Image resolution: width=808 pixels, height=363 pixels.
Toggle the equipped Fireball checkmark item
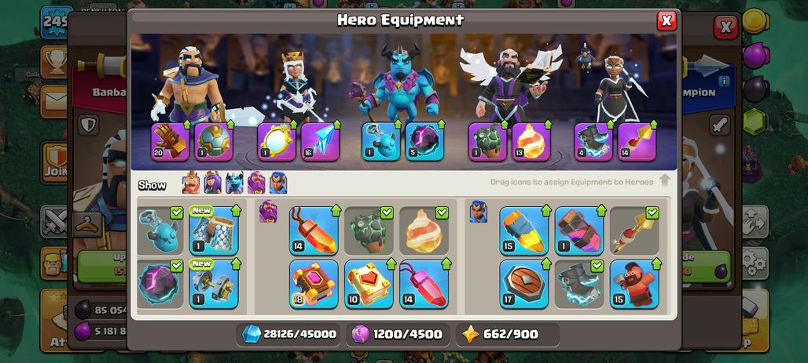[424, 231]
